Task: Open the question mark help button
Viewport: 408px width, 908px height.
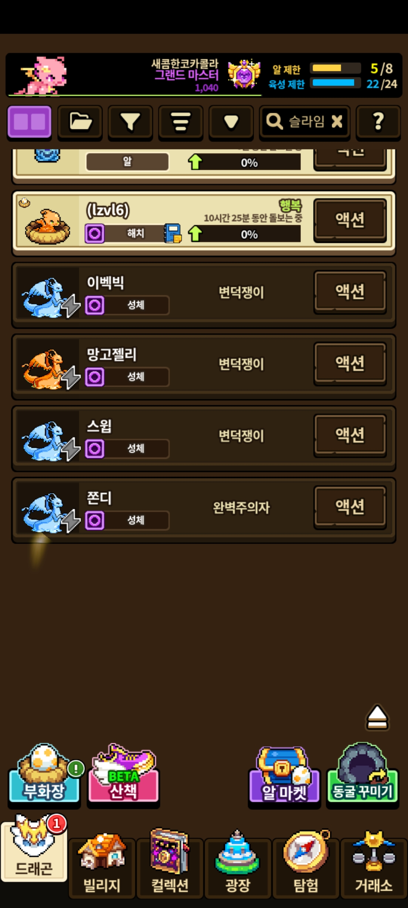Action: [x=378, y=122]
